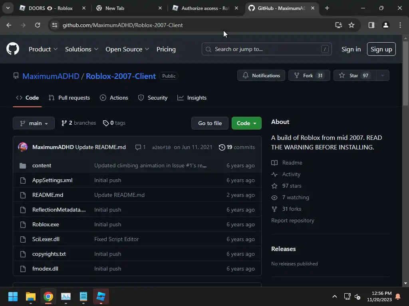The height and width of the screenshot is (306, 409).
Task: Click Sign in
Action: (351, 49)
